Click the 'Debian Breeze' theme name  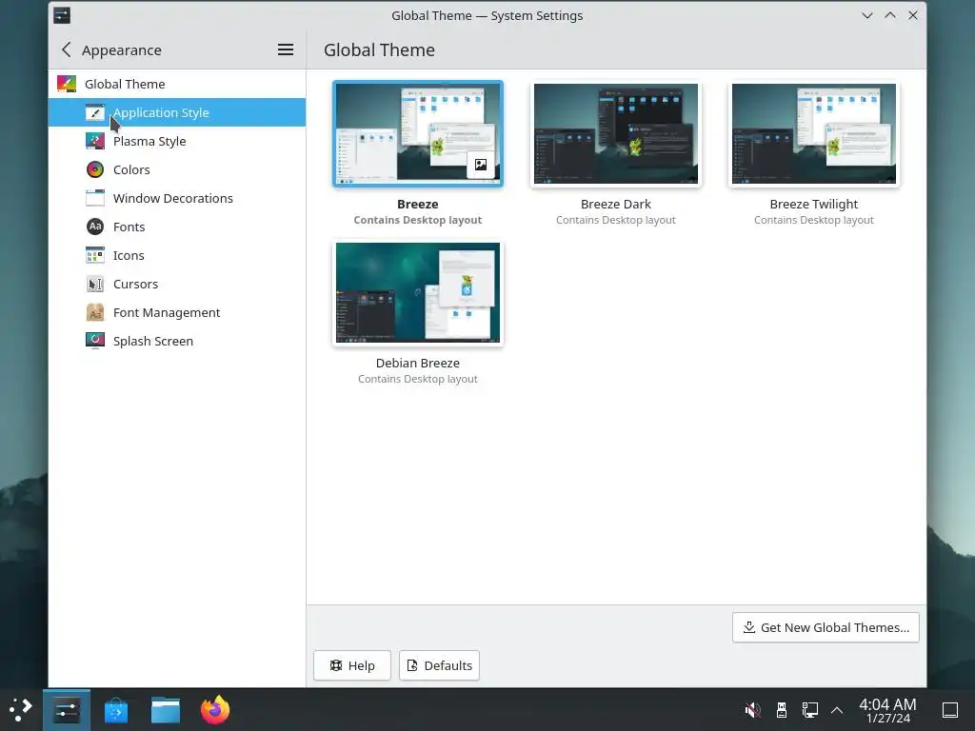coord(418,363)
